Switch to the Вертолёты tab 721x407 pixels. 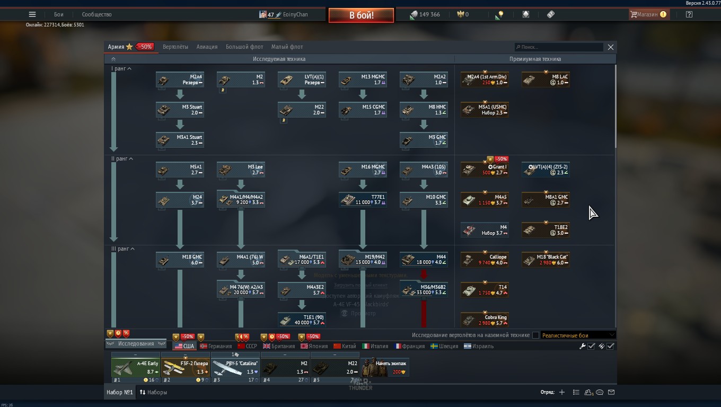[x=175, y=47]
